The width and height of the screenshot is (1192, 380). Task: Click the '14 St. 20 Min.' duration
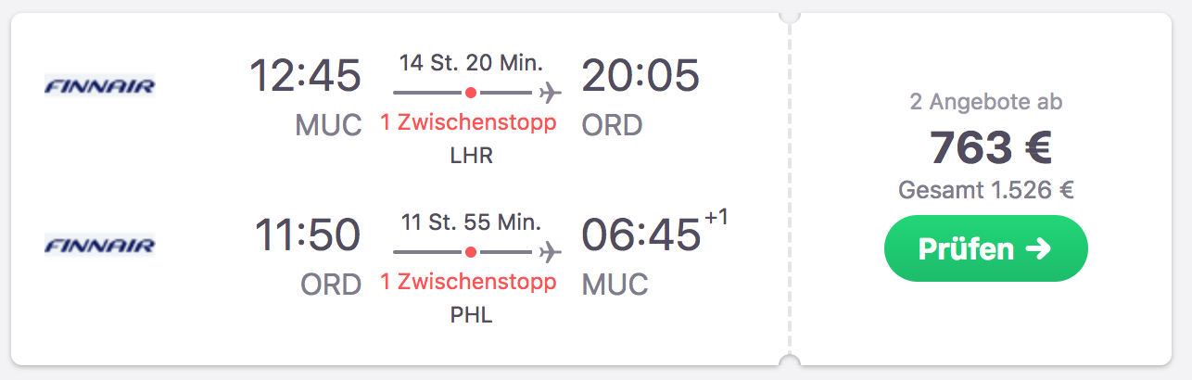tap(471, 63)
